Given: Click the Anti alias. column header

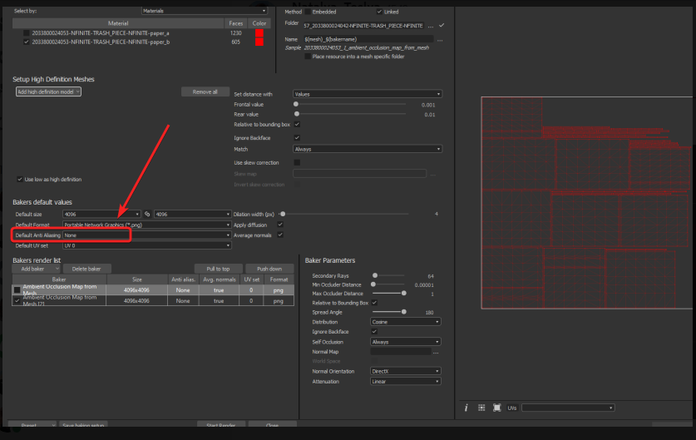Looking at the screenshot, I should click(x=183, y=279).
